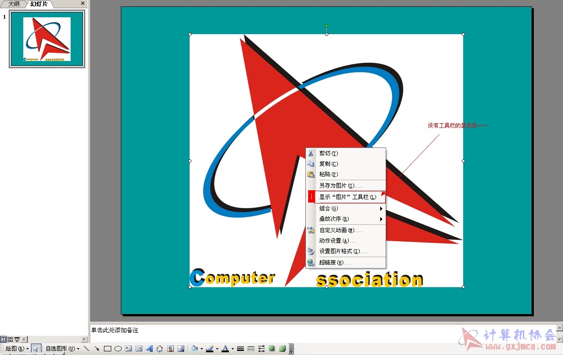Insert a vertical text box
Screen dimensions: 563x355
pos(139,349)
